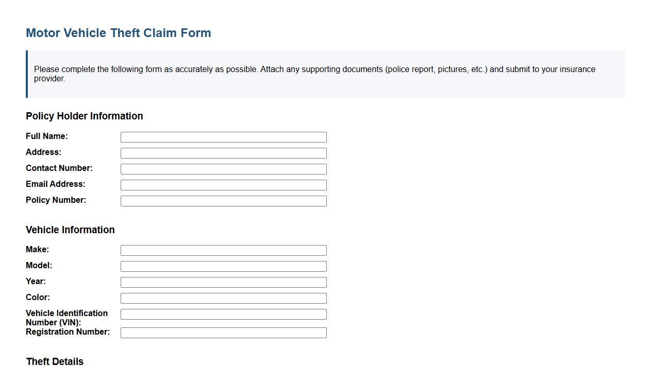This screenshot has height=366, width=651.
Task: Click the Motor Vehicle Theft Claim Form title
Action: [x=118, y=32]
